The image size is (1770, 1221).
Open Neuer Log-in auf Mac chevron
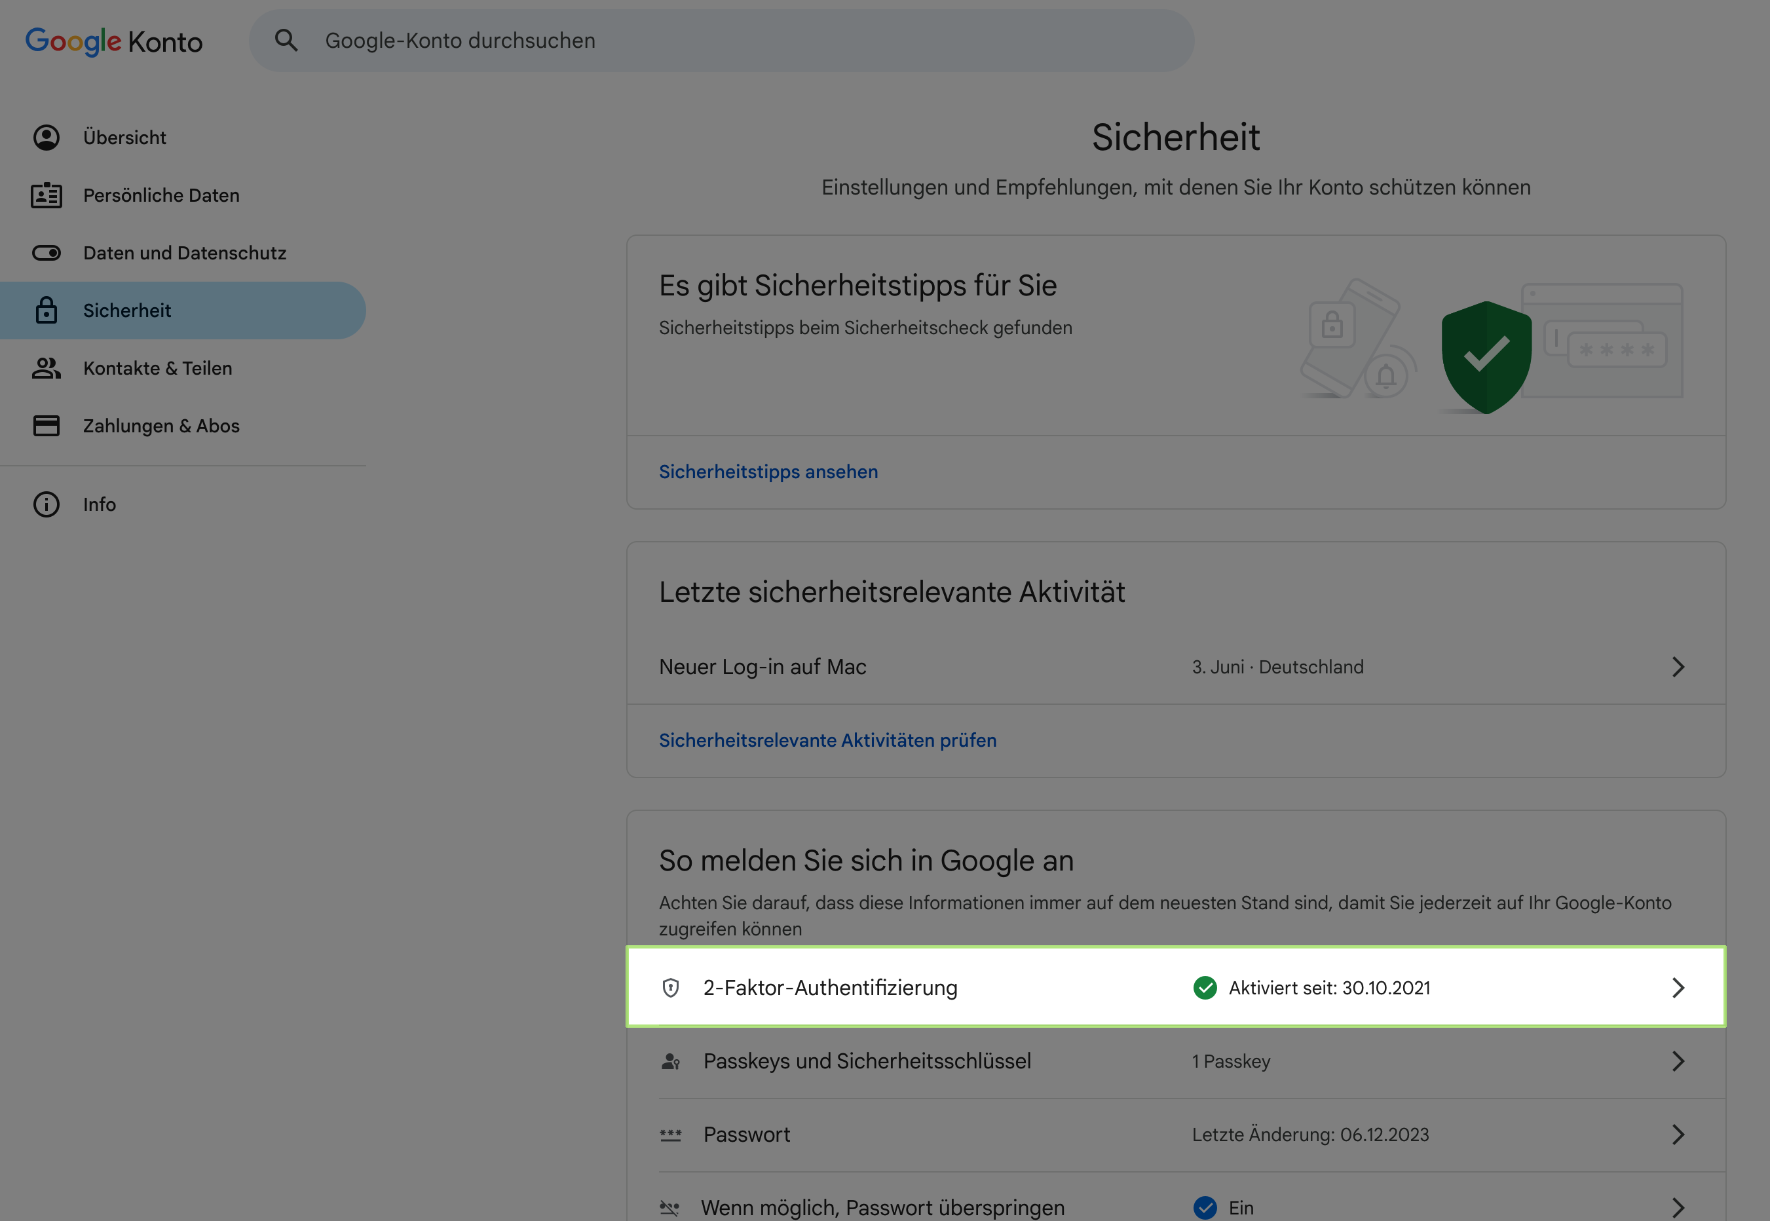(1678, 667)
